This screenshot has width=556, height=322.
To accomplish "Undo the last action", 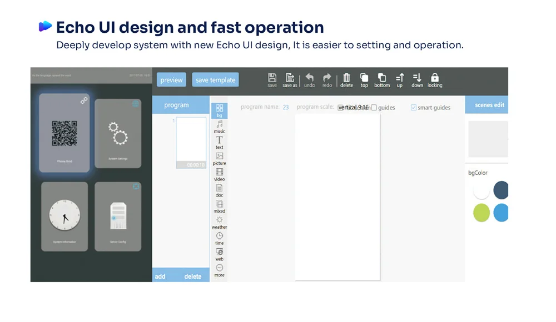I will click(310, 79).
